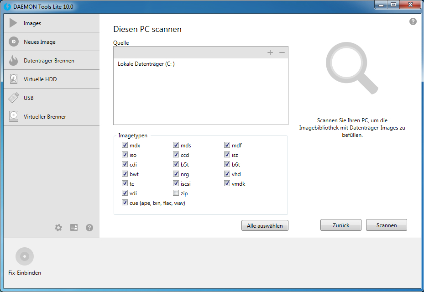Screen dimensions: 424x292
Task: Enable the zip image type checkbox
Action: 176,193
